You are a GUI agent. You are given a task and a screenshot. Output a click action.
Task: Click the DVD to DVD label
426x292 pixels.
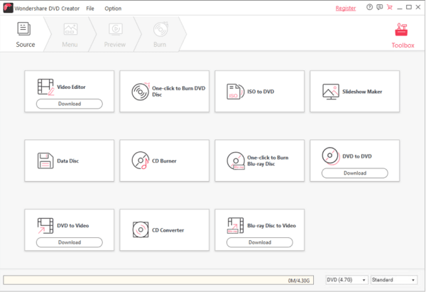coord(357,156)
